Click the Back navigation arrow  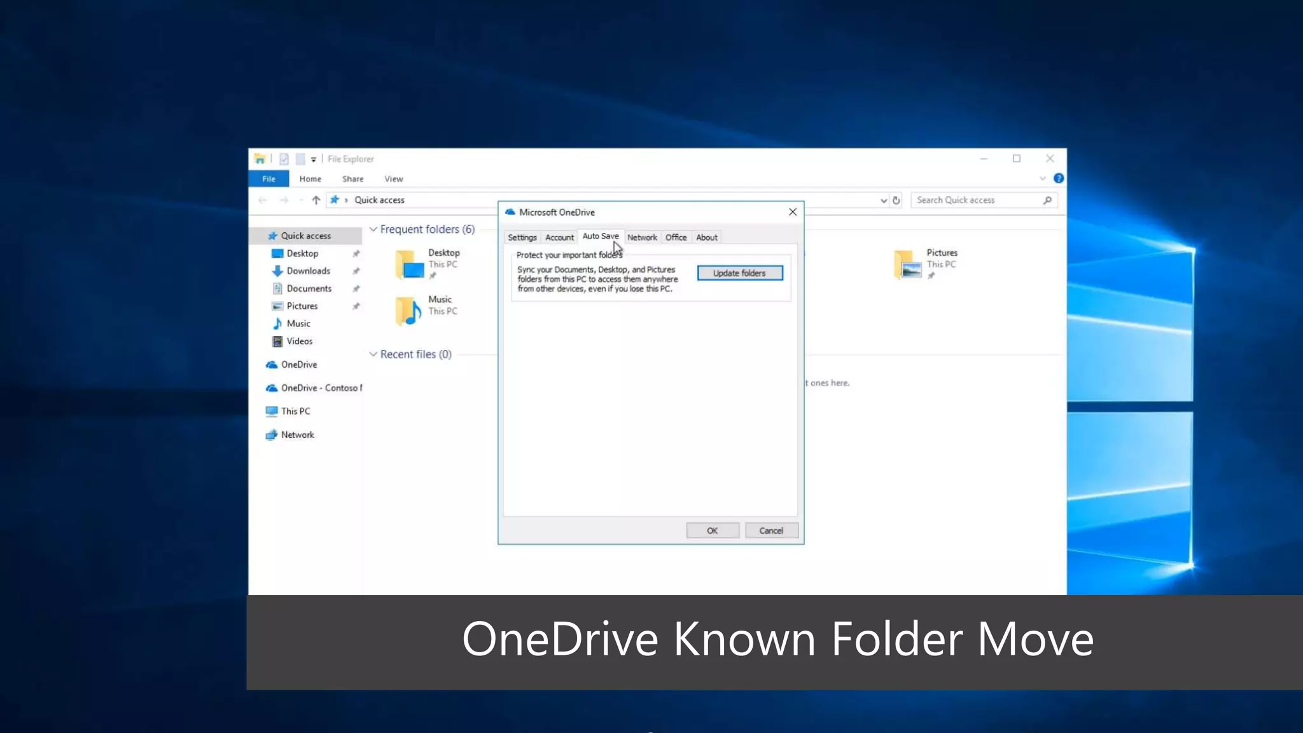pyautogui.click(x=263, y=200)
